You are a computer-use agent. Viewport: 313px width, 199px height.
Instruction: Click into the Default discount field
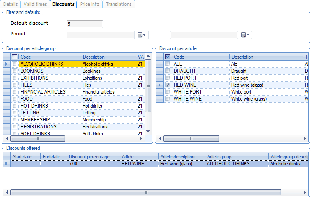[84, 24]
